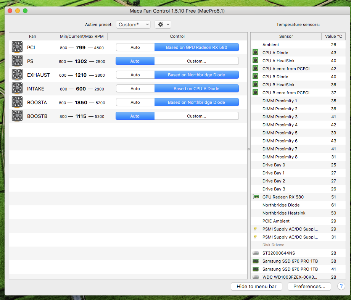Screen dimensions: 351x300
Task: Click the Fan column header
Action: point(32,36)
